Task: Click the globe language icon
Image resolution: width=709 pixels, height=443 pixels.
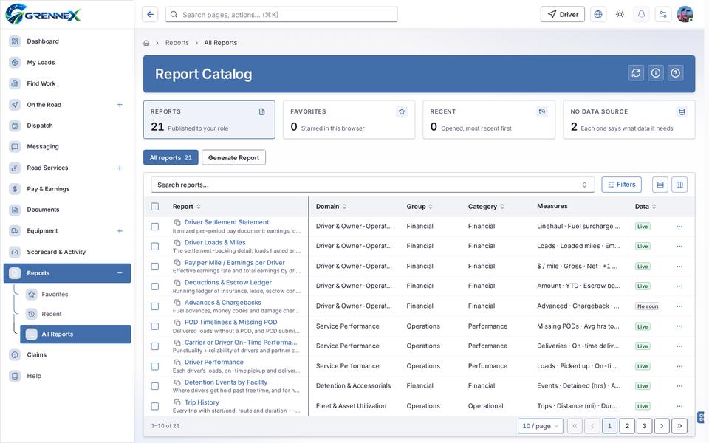Action: click(598, 15)
